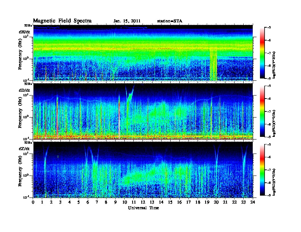Click the dD/dt spectrogram plot
The height and width of the screenshot is (232, 301).
[143, 111]
